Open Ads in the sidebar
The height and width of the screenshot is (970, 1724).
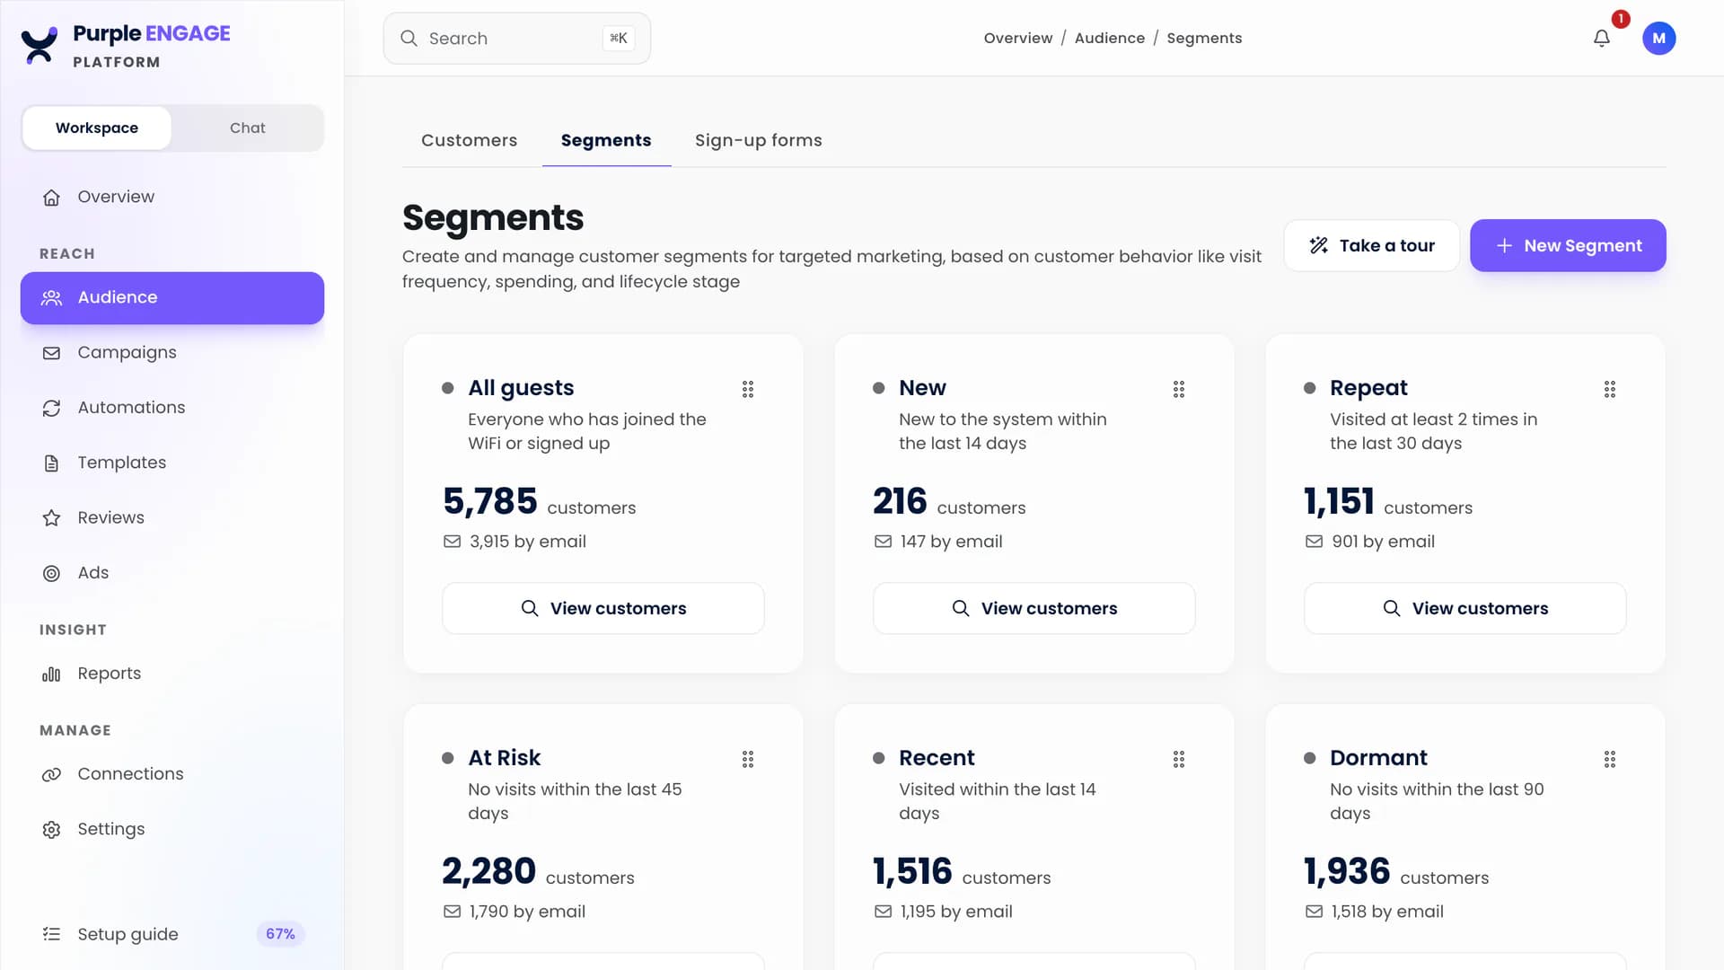click(x=172, y=572)
